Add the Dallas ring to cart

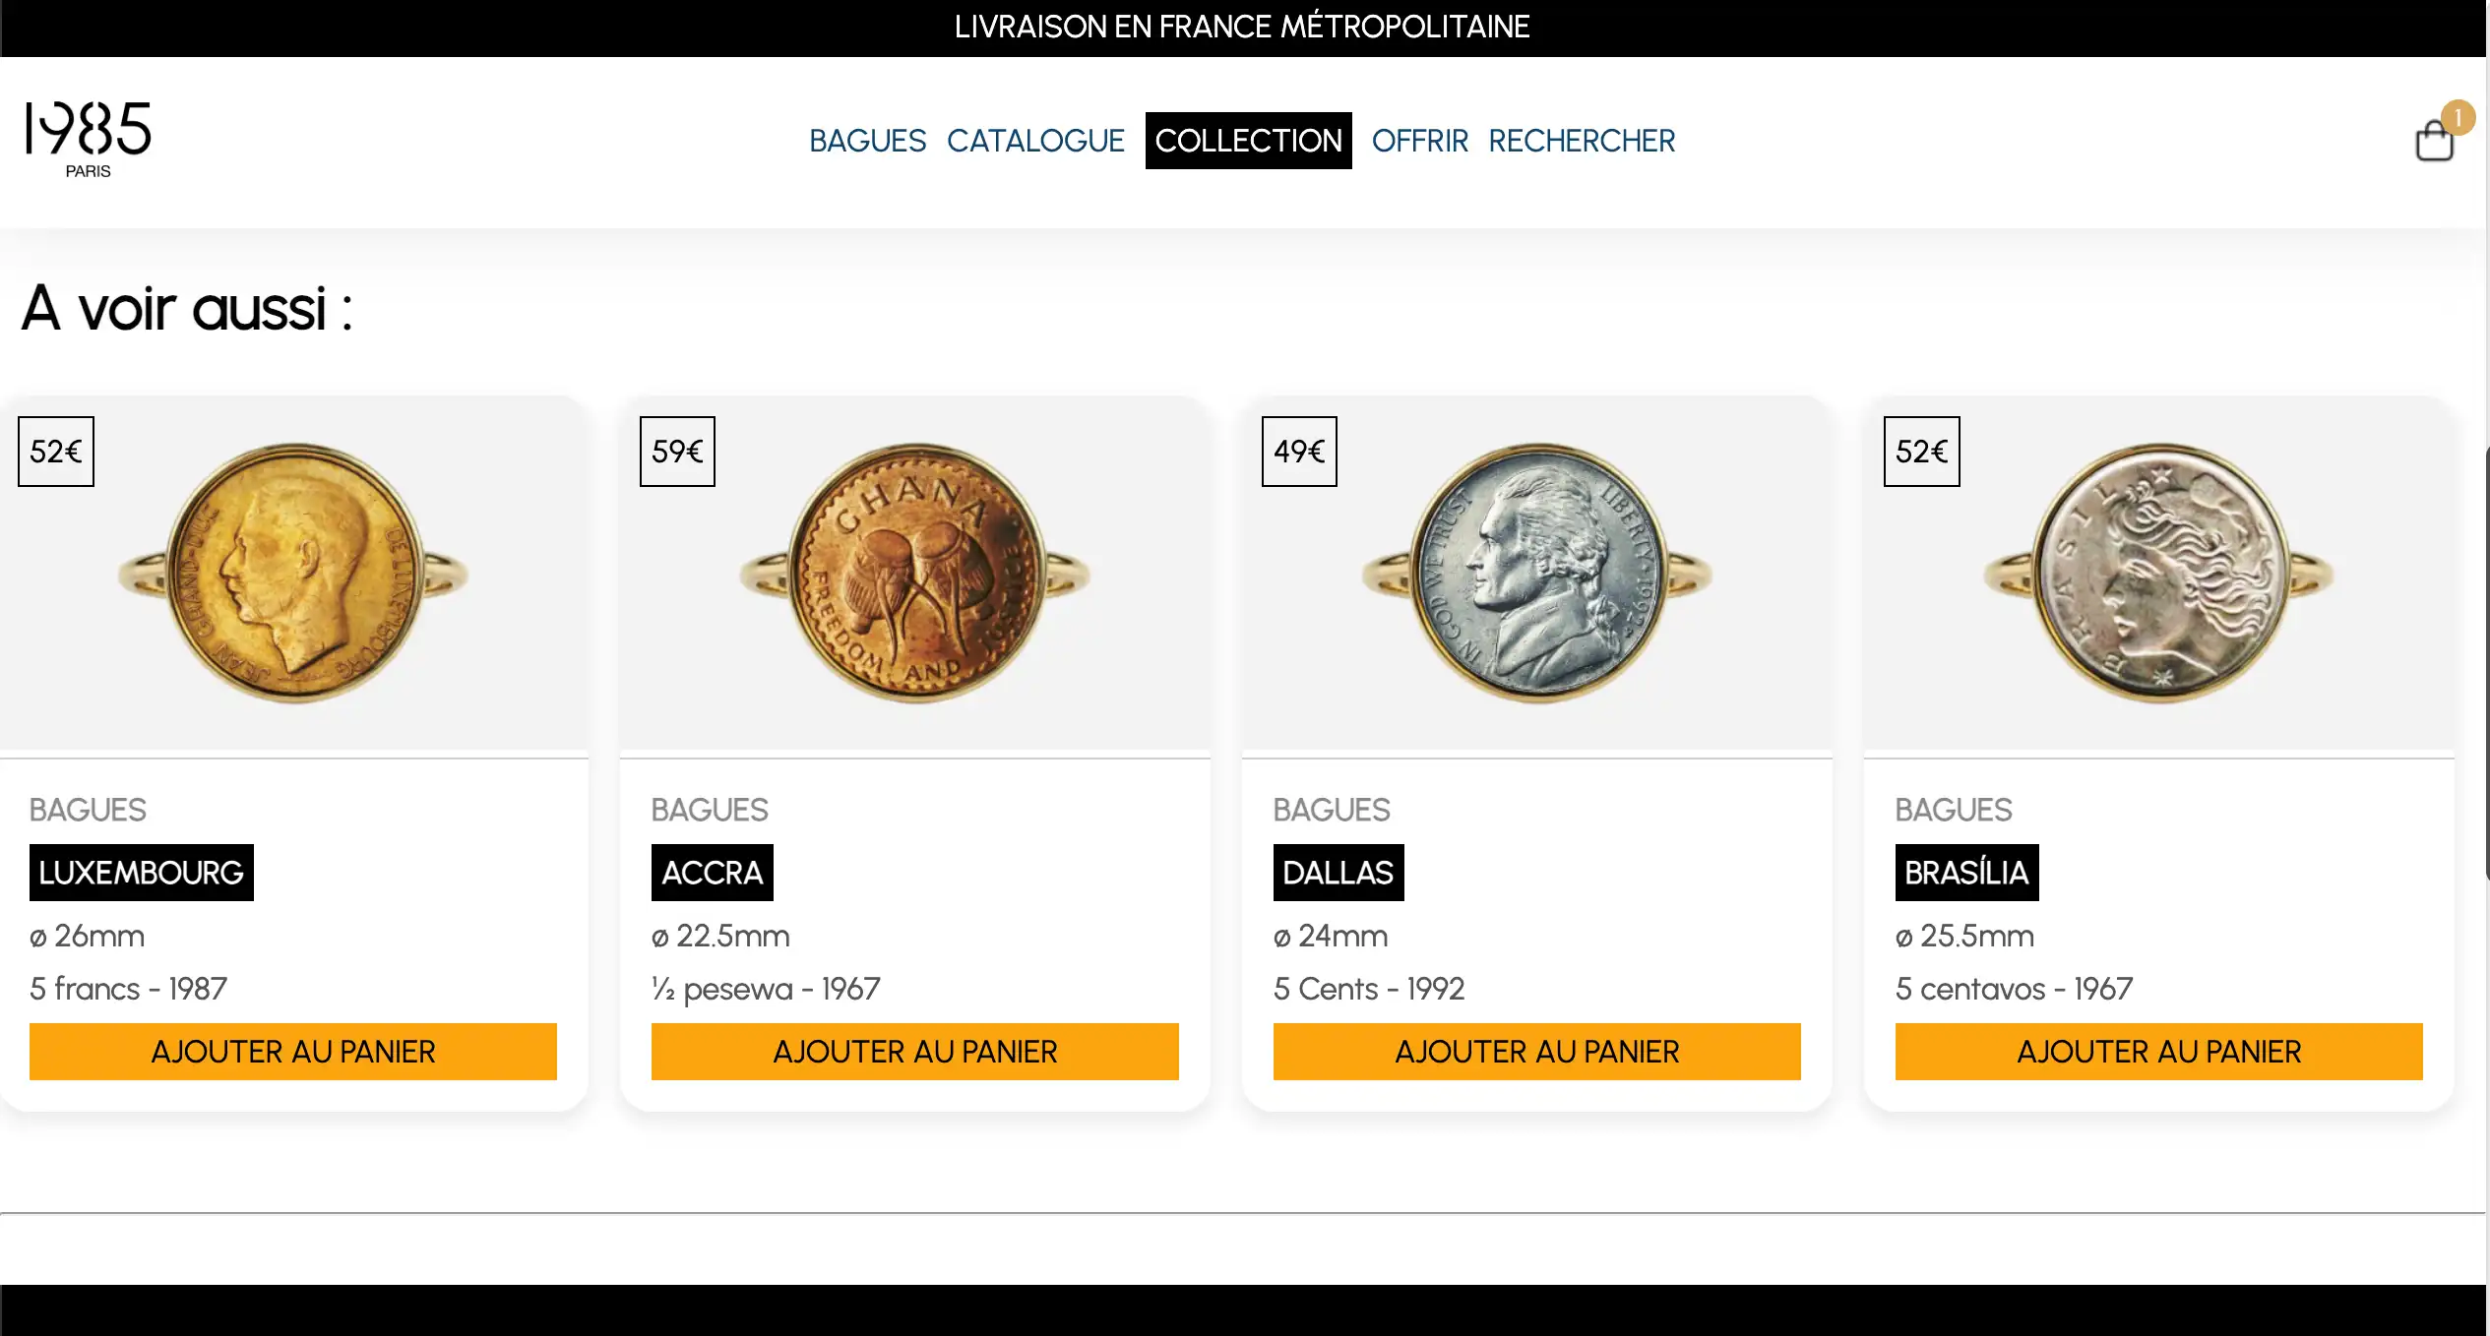tap(1536, 1052)
